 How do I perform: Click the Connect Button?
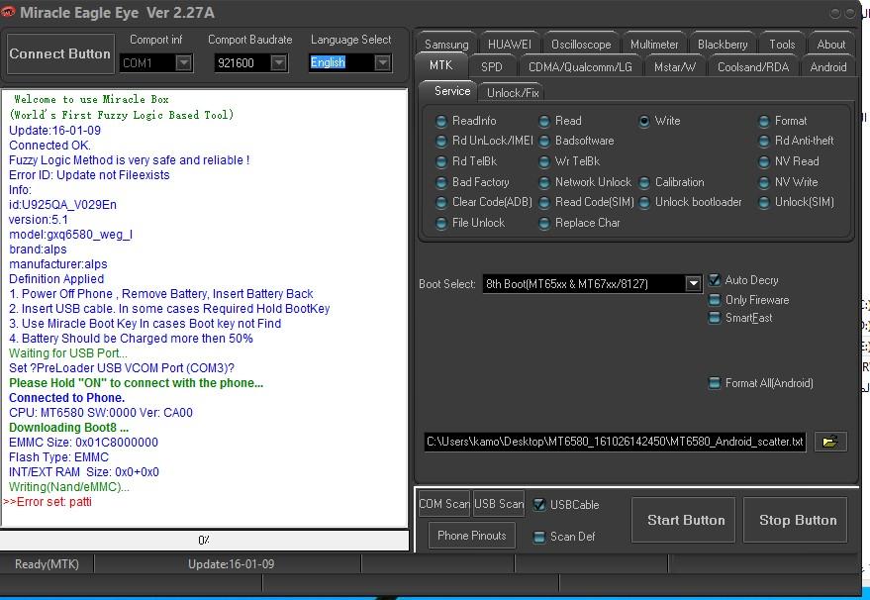pos(60,53)
